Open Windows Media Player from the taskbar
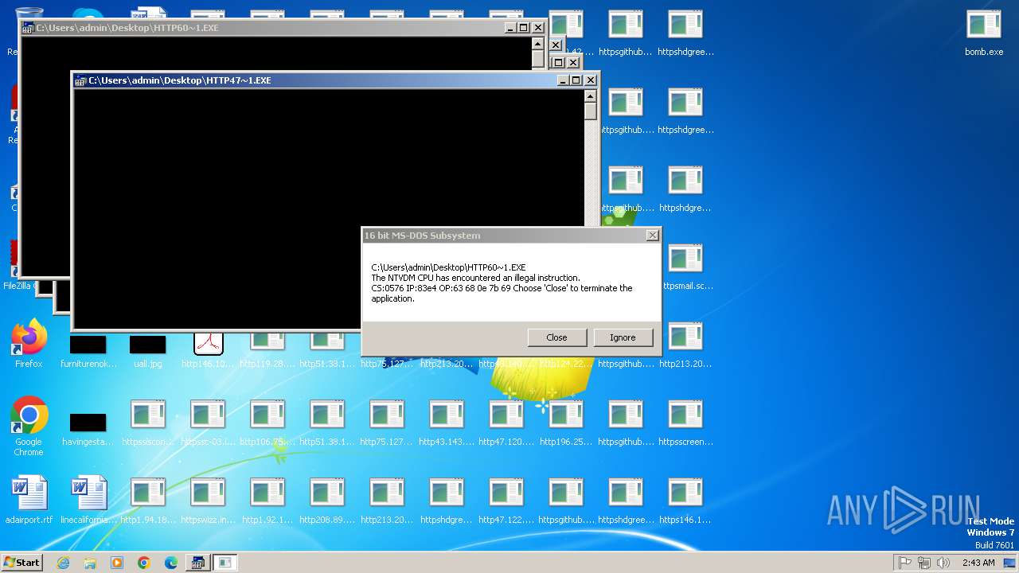The height and width of the screenshot is (573, 1019). pyautogui.click(x=117, y=563)
